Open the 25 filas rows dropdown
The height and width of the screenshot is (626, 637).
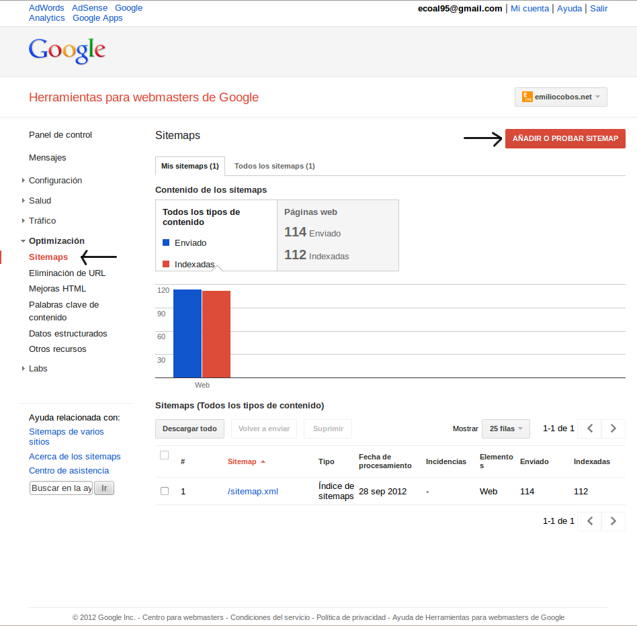point(505,429)
